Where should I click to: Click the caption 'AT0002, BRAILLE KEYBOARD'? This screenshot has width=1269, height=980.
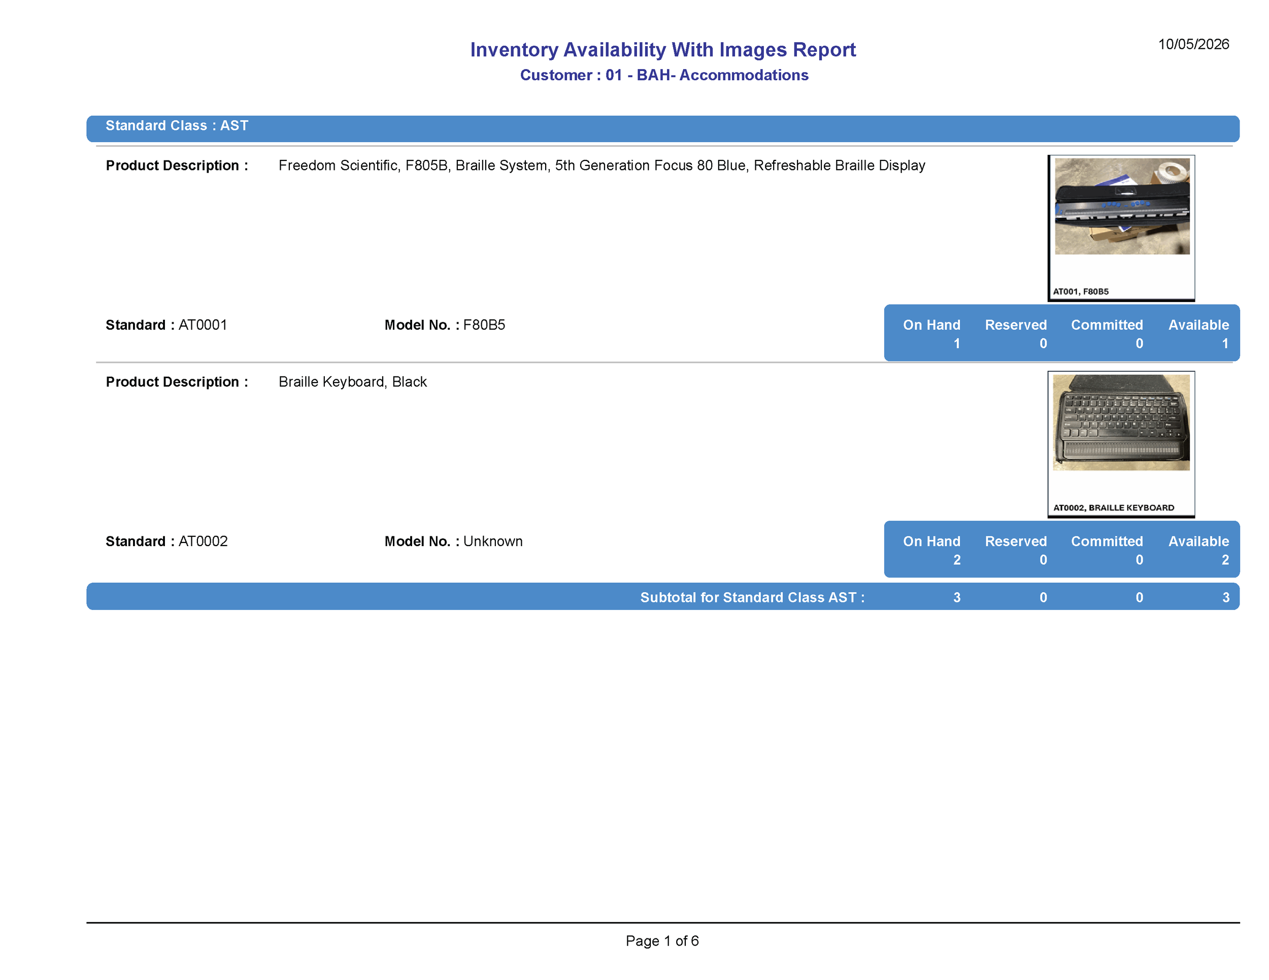point(1113,508)
